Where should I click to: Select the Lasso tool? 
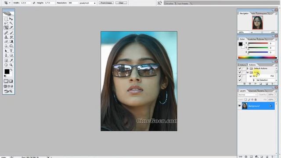(x=6, y=23)
